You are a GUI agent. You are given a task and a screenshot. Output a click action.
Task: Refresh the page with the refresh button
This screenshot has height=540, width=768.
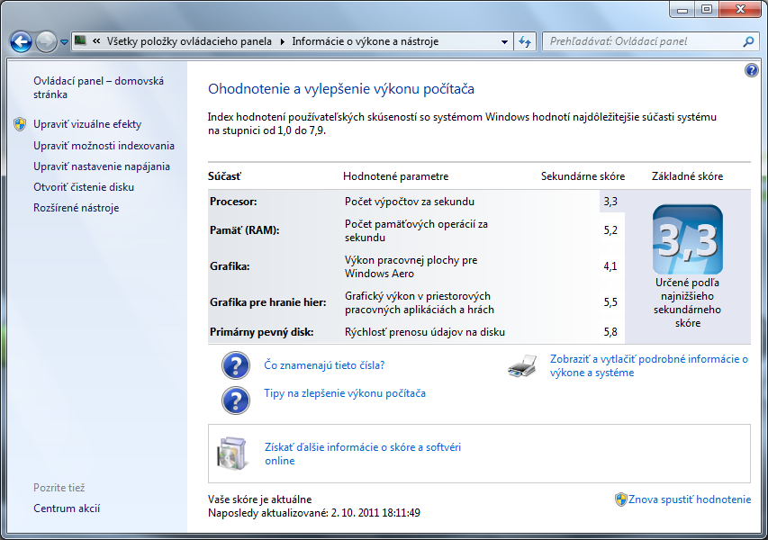coord(525,41)
